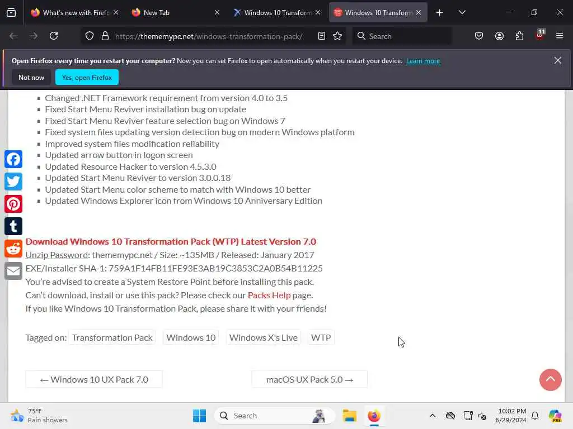Go forward one page
Image resolution: width=573 pixels, height=429 pixels.
pyautogui.click(x=34, y=36)
